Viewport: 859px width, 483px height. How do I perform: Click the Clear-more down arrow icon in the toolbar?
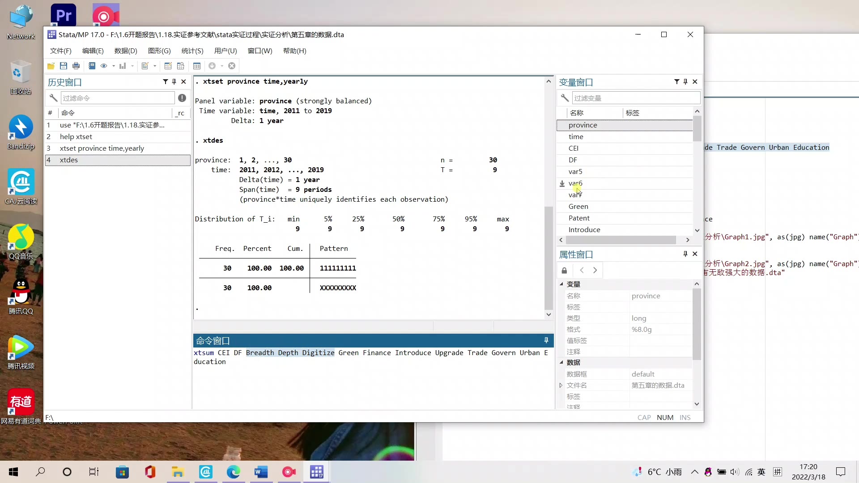click(x=212, y=66)
